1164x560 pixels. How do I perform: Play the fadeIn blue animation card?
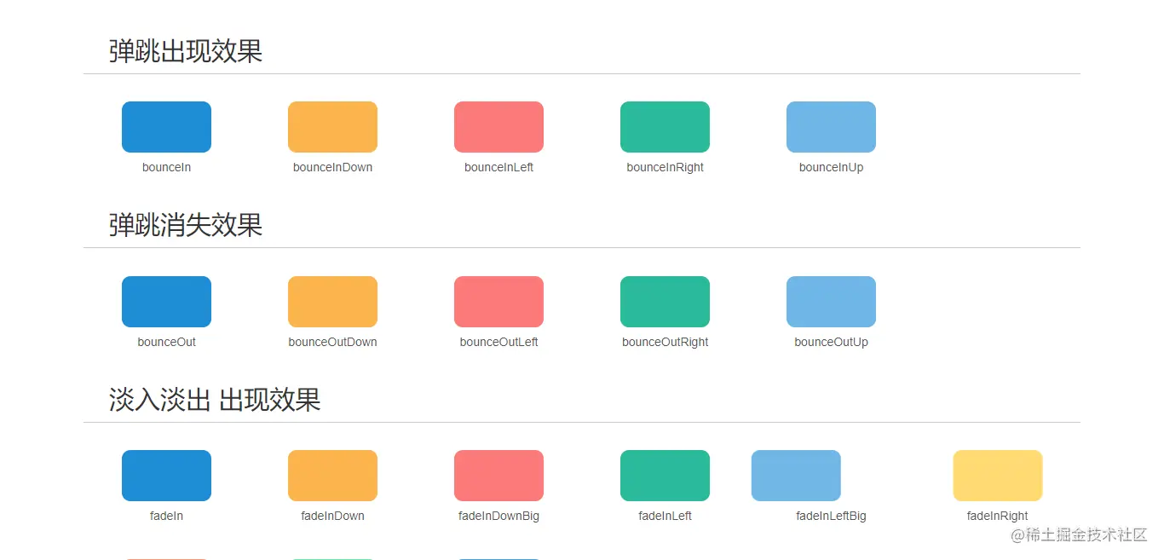click(x=166, y=475)
